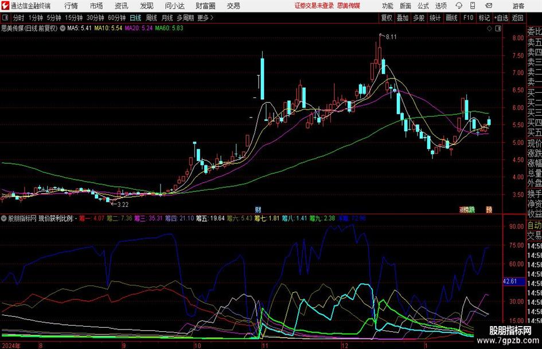542x349 pixels.
Task: Click 证券交易未登录 login status link
Action: [314, 6]
